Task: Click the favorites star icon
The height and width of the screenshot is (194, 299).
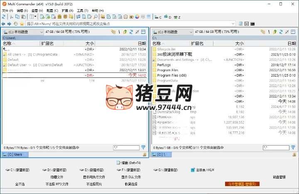Action: (21, 24)
